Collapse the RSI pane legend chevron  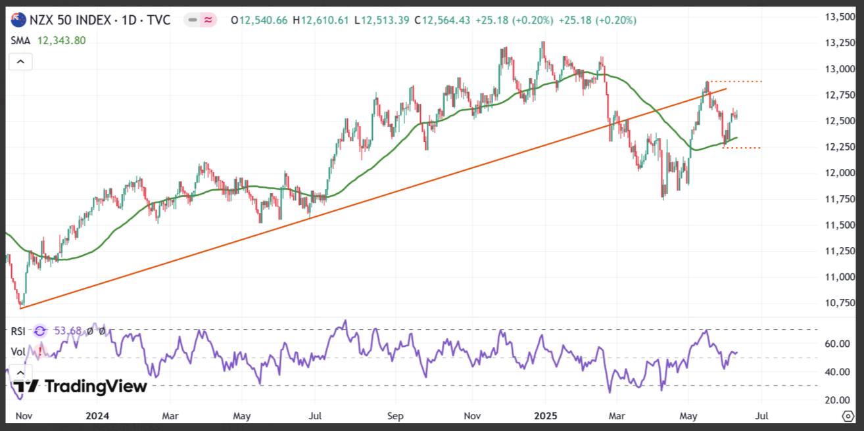click(20, 372)
